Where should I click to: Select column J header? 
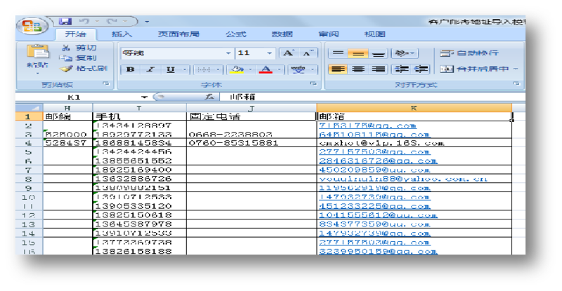pos(251,108)
